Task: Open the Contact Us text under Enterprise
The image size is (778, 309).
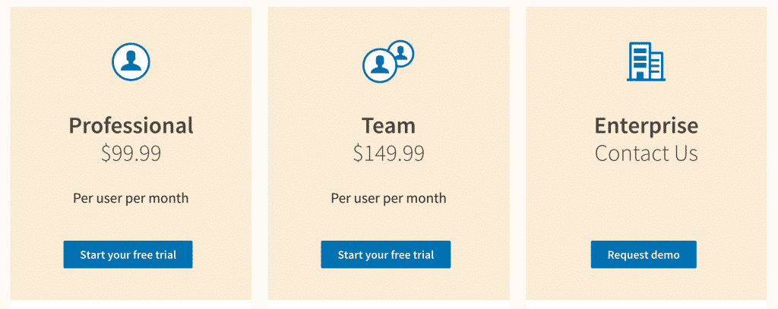Action: pyautogui.click(x=646, y=153)
